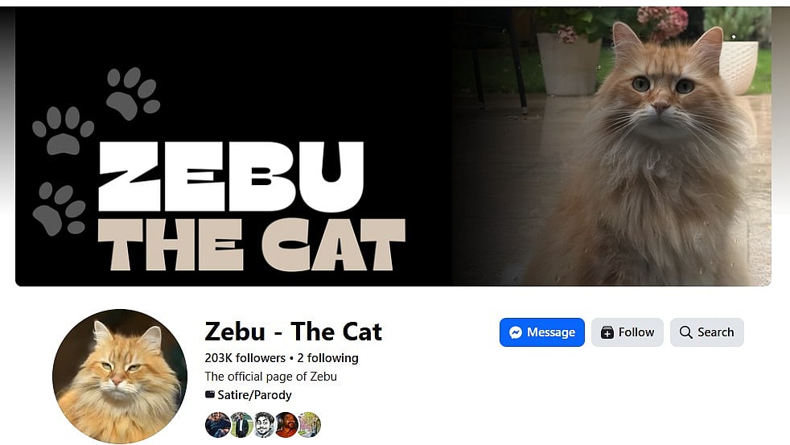
Task: Search within the Zebu page
Action: (x=707, y=332)
